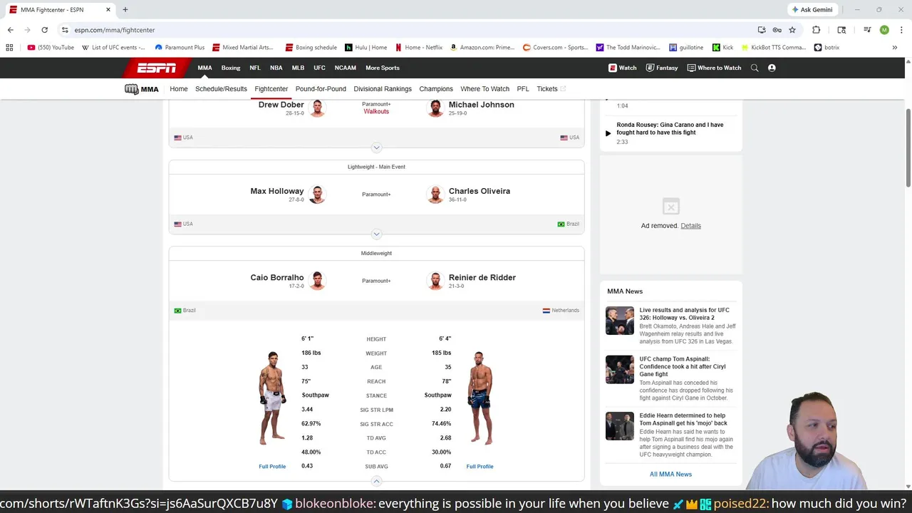Open the Chrome three-dot menu
The height and width of the screenshot is (513, 912).
(x=901, y=30)
